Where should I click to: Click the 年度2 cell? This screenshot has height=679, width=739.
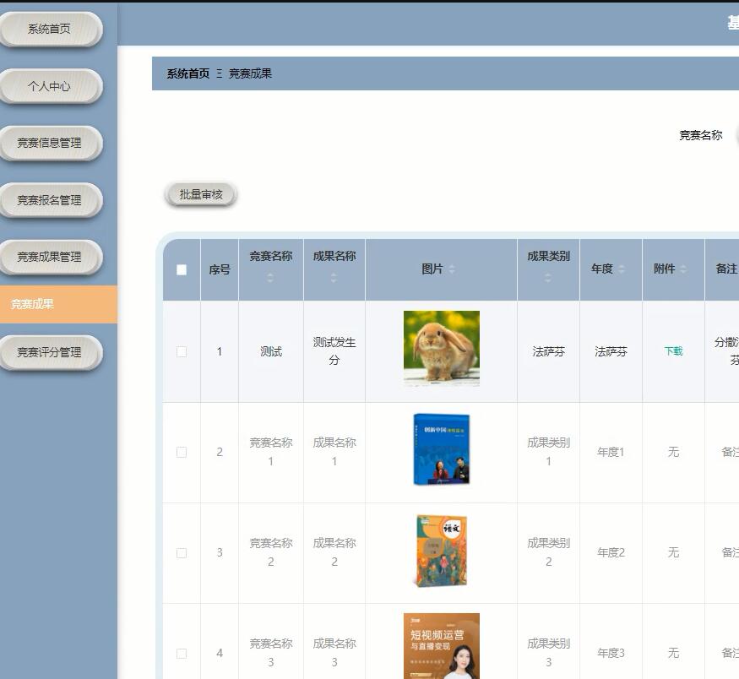tap(611, 552)
